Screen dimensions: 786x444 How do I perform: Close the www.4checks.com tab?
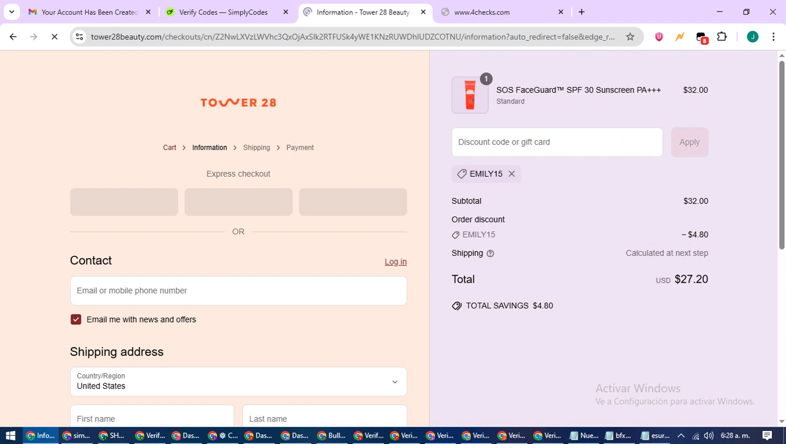(x=561, y=12)
